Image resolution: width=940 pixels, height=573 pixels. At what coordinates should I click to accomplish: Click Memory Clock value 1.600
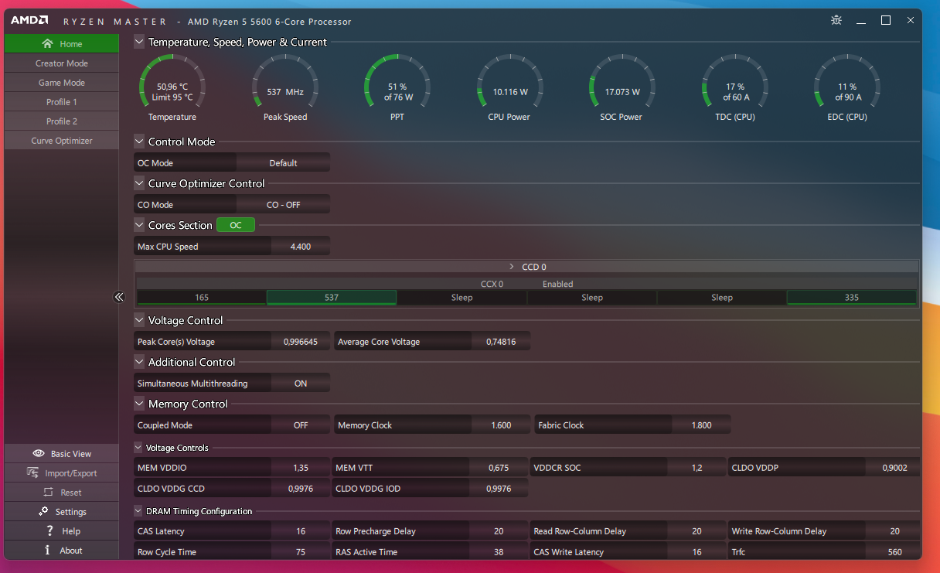pos(501,425)
